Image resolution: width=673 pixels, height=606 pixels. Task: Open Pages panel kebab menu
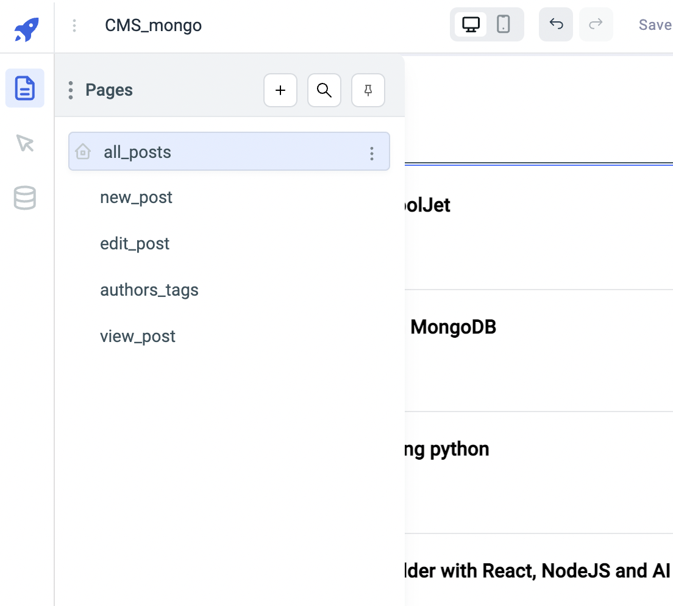(x=71, y=90)
